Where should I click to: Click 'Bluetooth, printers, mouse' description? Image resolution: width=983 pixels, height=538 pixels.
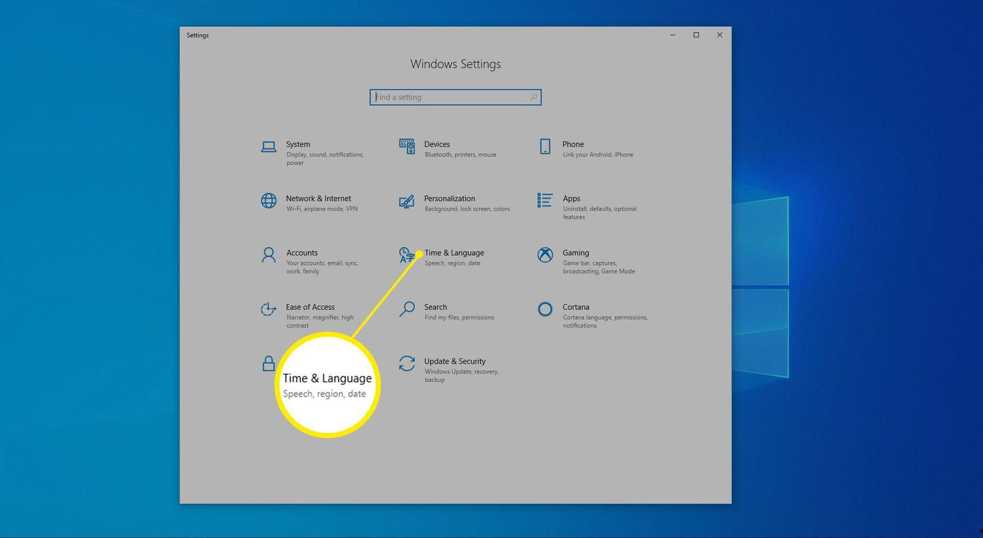[x=461, y=155]
